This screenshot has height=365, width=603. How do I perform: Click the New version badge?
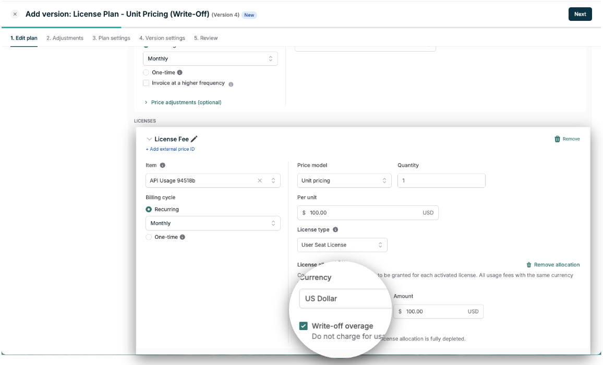249,15
